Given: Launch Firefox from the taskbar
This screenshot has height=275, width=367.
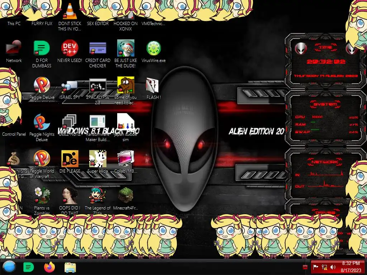Looking at the screenshot, I should point(49,267).
